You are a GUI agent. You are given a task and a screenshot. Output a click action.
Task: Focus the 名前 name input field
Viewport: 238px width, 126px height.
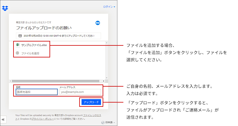36,92
